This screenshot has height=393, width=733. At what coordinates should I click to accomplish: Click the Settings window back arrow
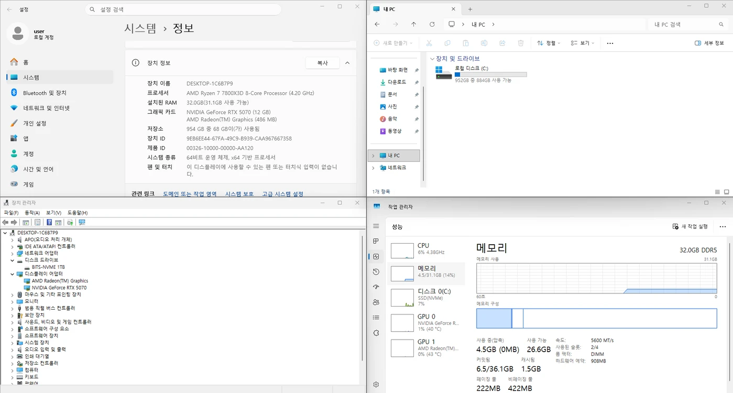coord(9,9)
